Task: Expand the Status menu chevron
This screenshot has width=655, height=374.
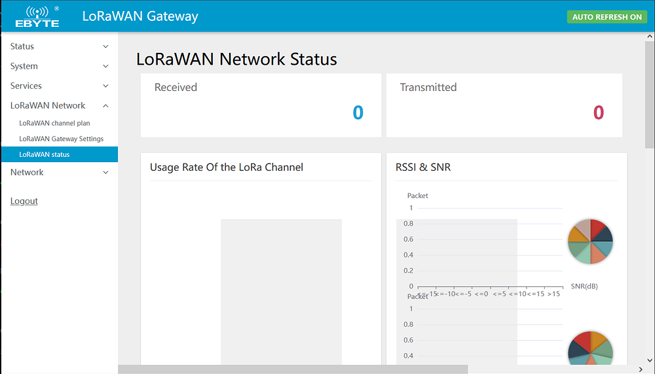Action: pos(106,47)
